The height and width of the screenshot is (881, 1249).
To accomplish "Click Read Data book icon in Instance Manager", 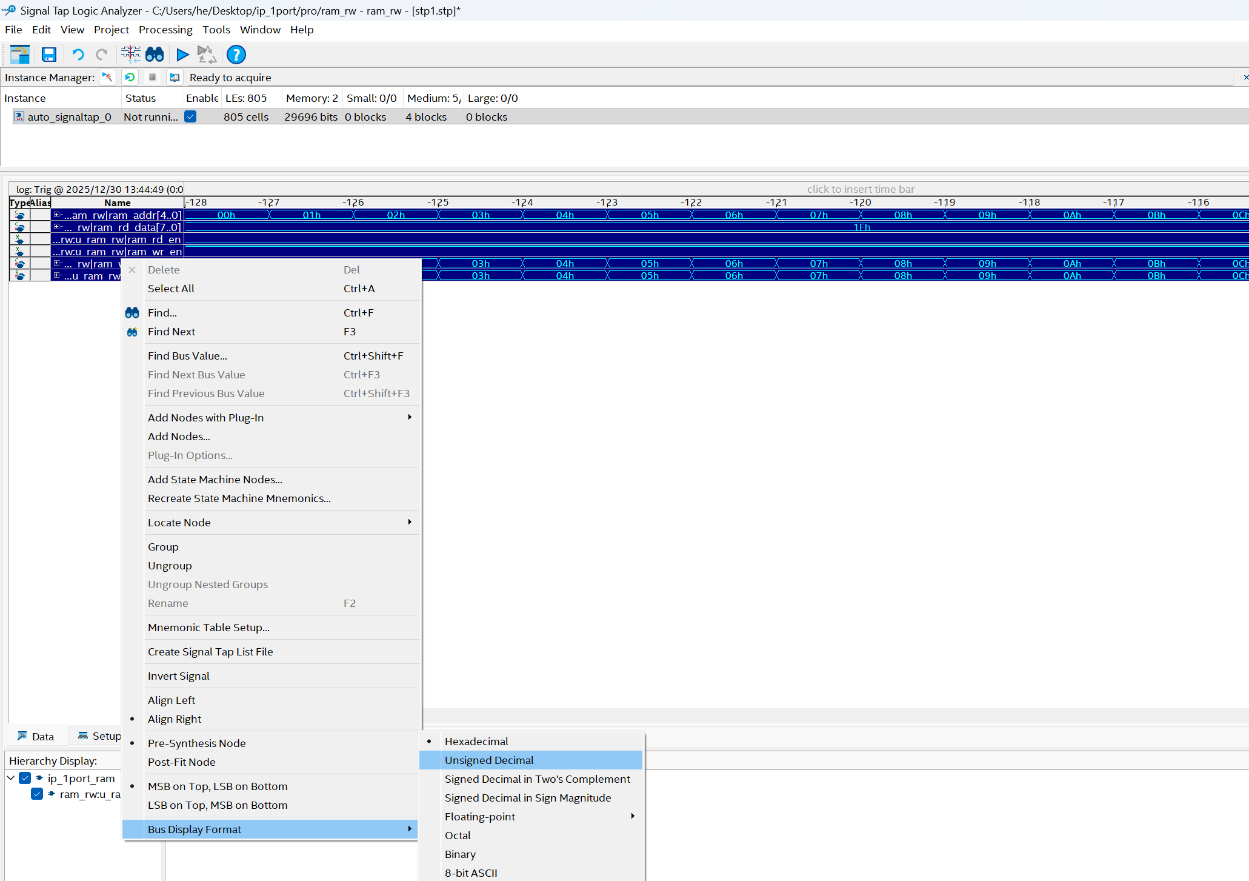I will click(175, 77).
